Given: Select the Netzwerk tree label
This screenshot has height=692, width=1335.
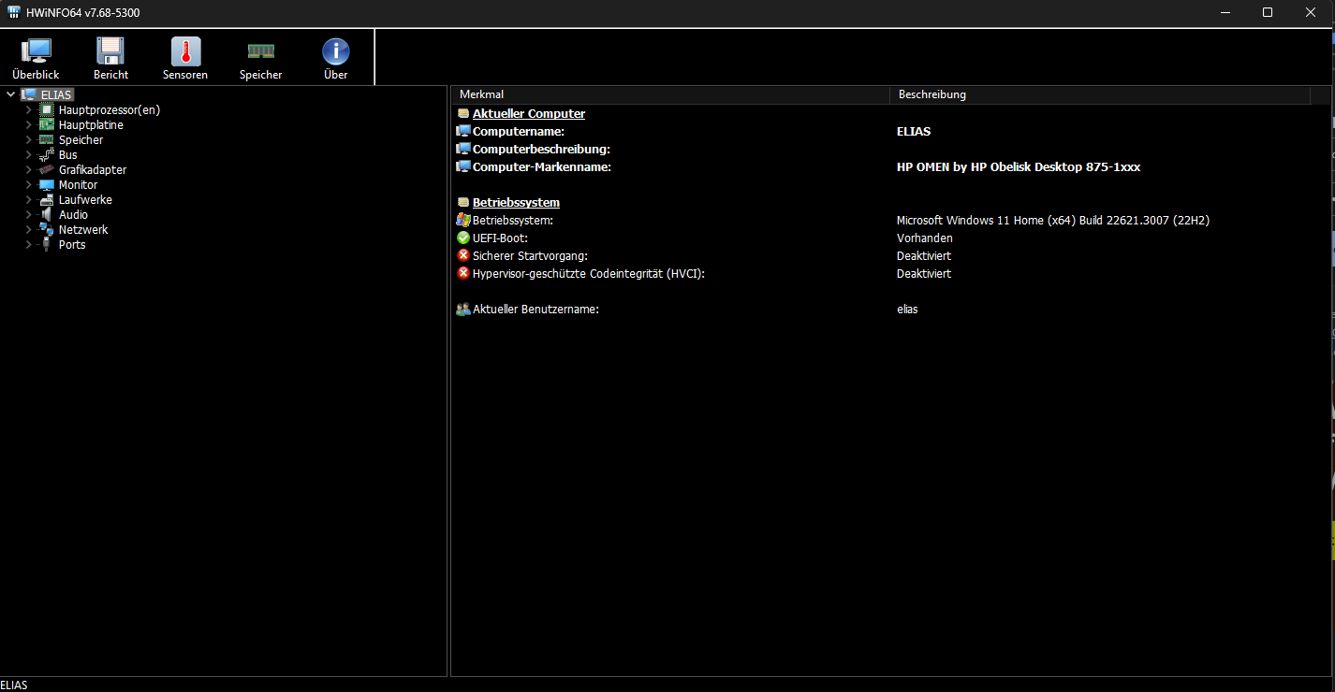Looking at the screenshot, I should 83,229.
